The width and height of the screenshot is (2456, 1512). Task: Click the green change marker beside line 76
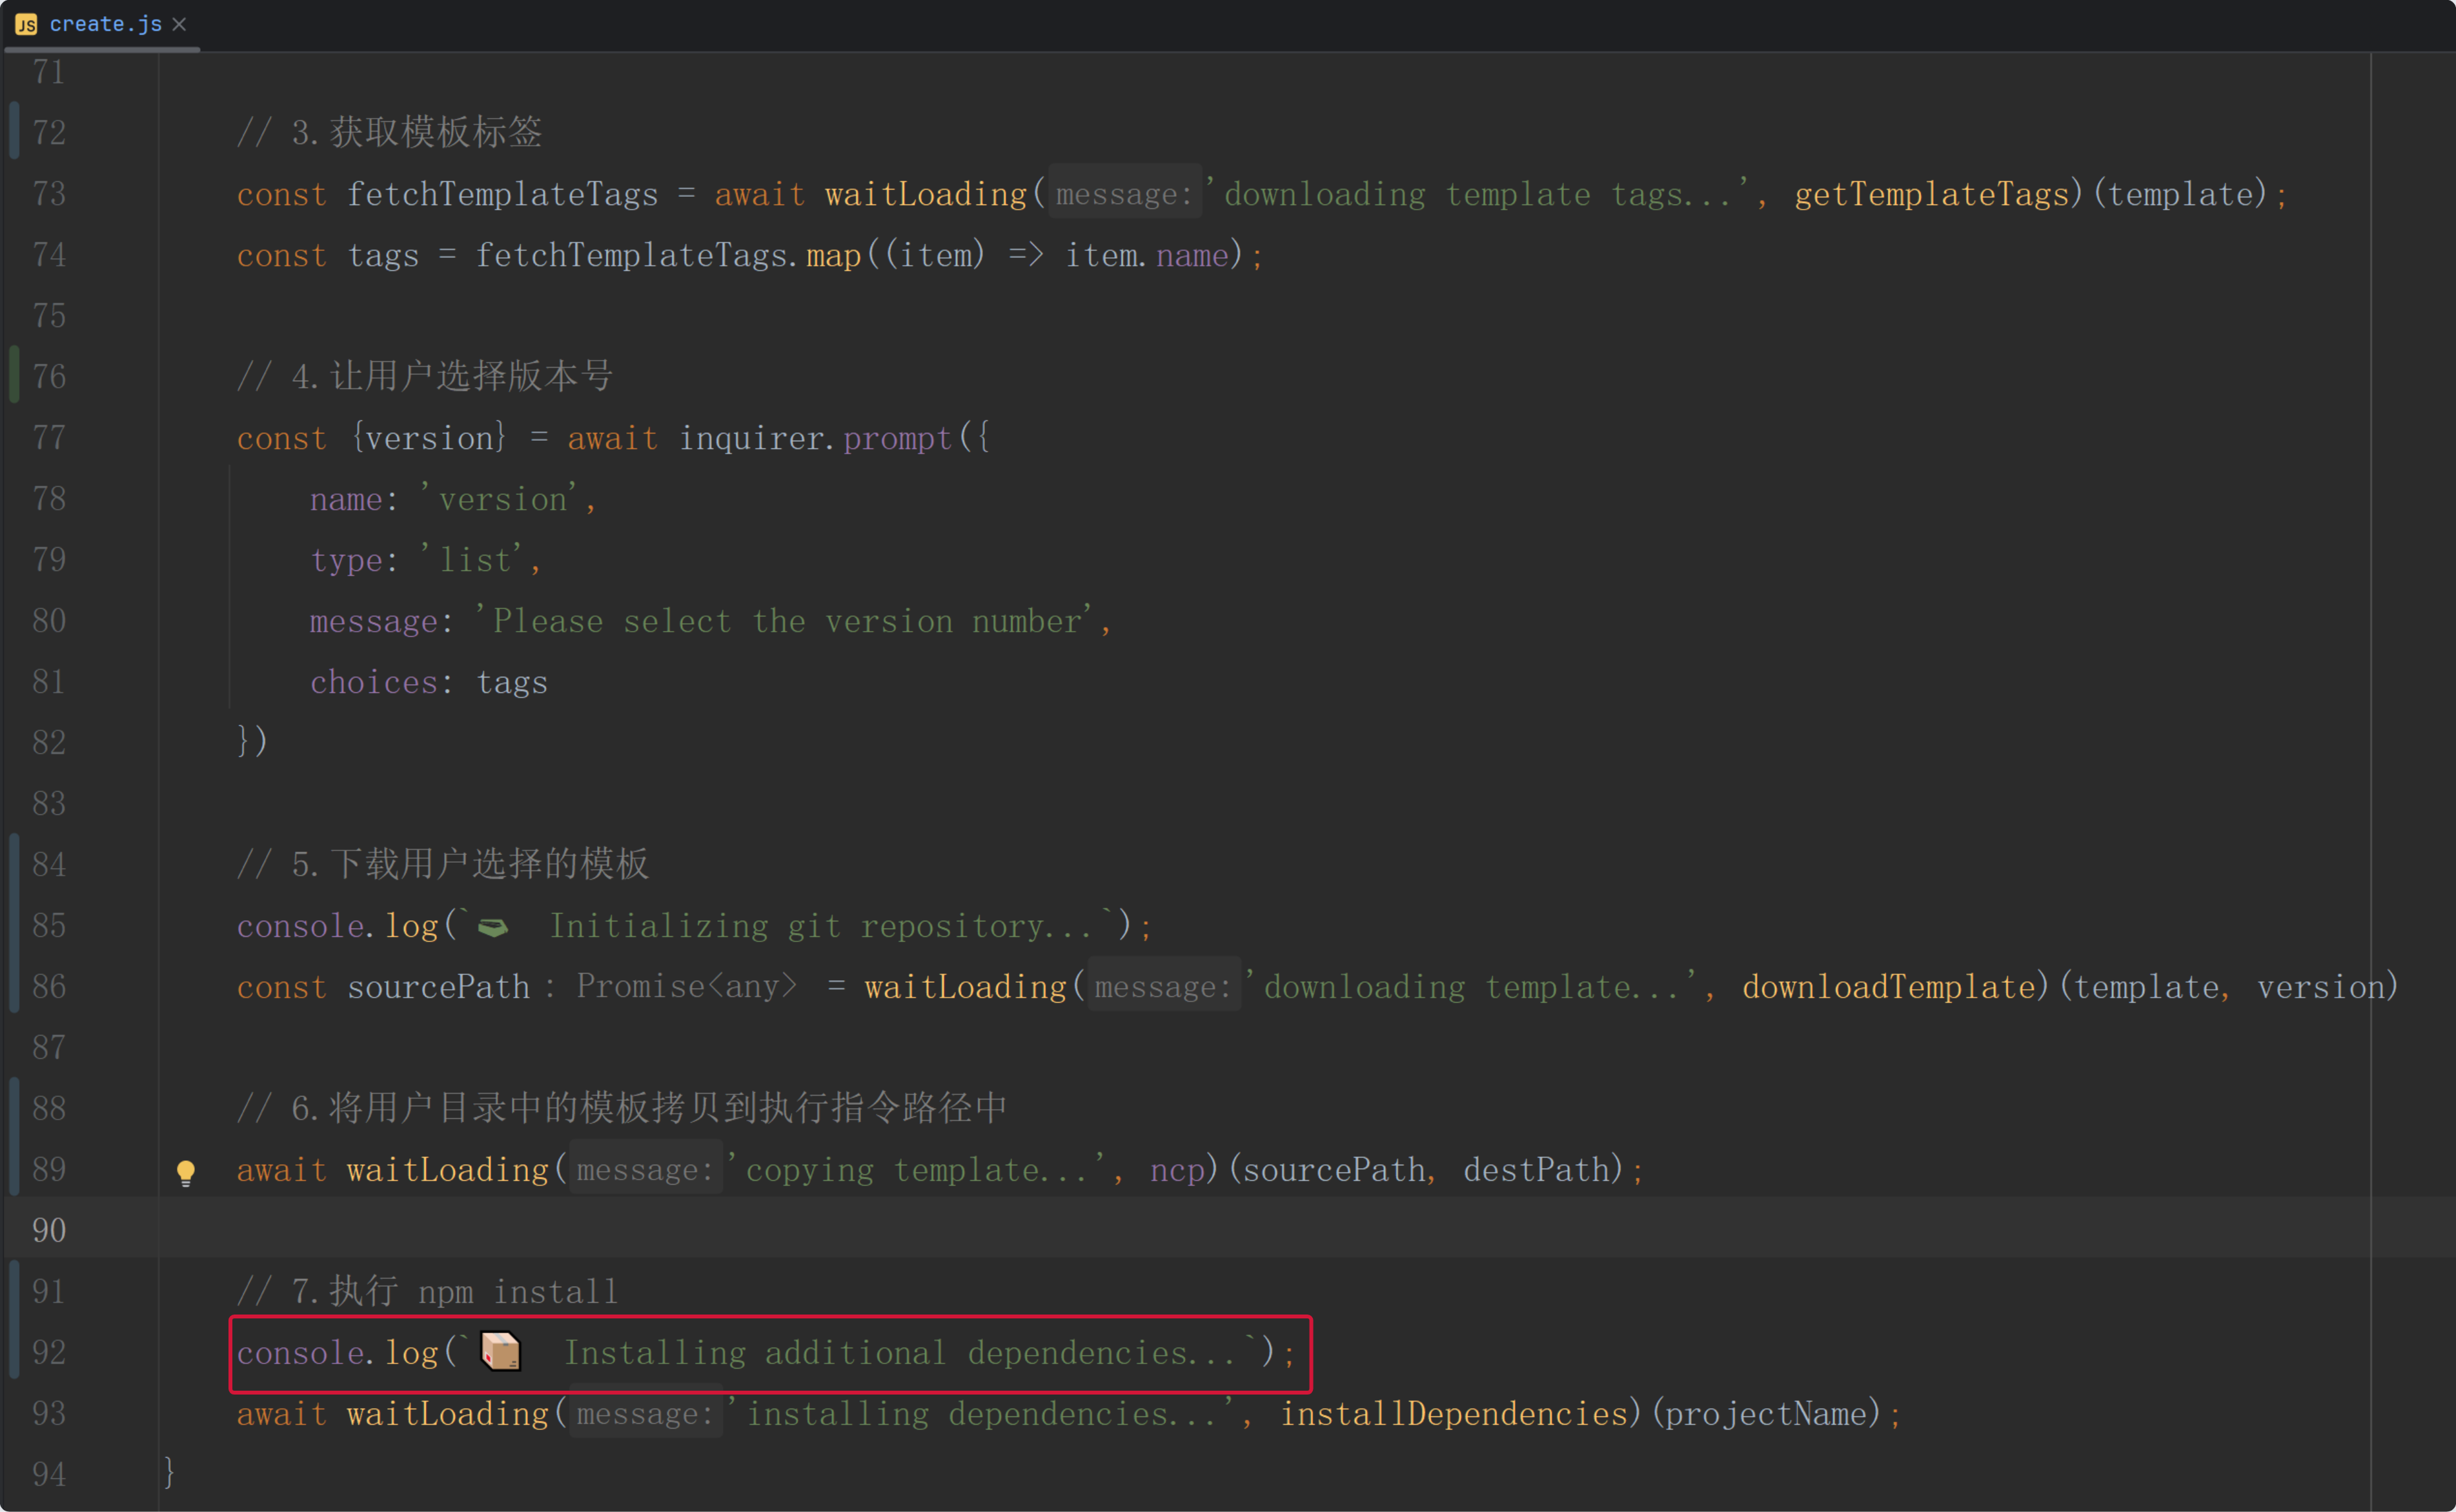click(x=14, y=375)
